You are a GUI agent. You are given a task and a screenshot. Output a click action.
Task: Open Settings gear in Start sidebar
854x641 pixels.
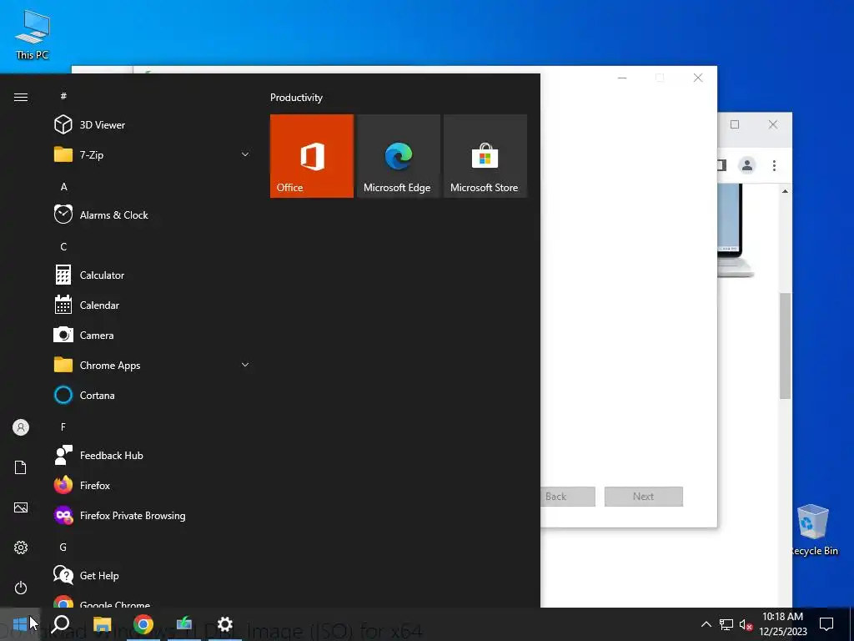pos(21,548)
